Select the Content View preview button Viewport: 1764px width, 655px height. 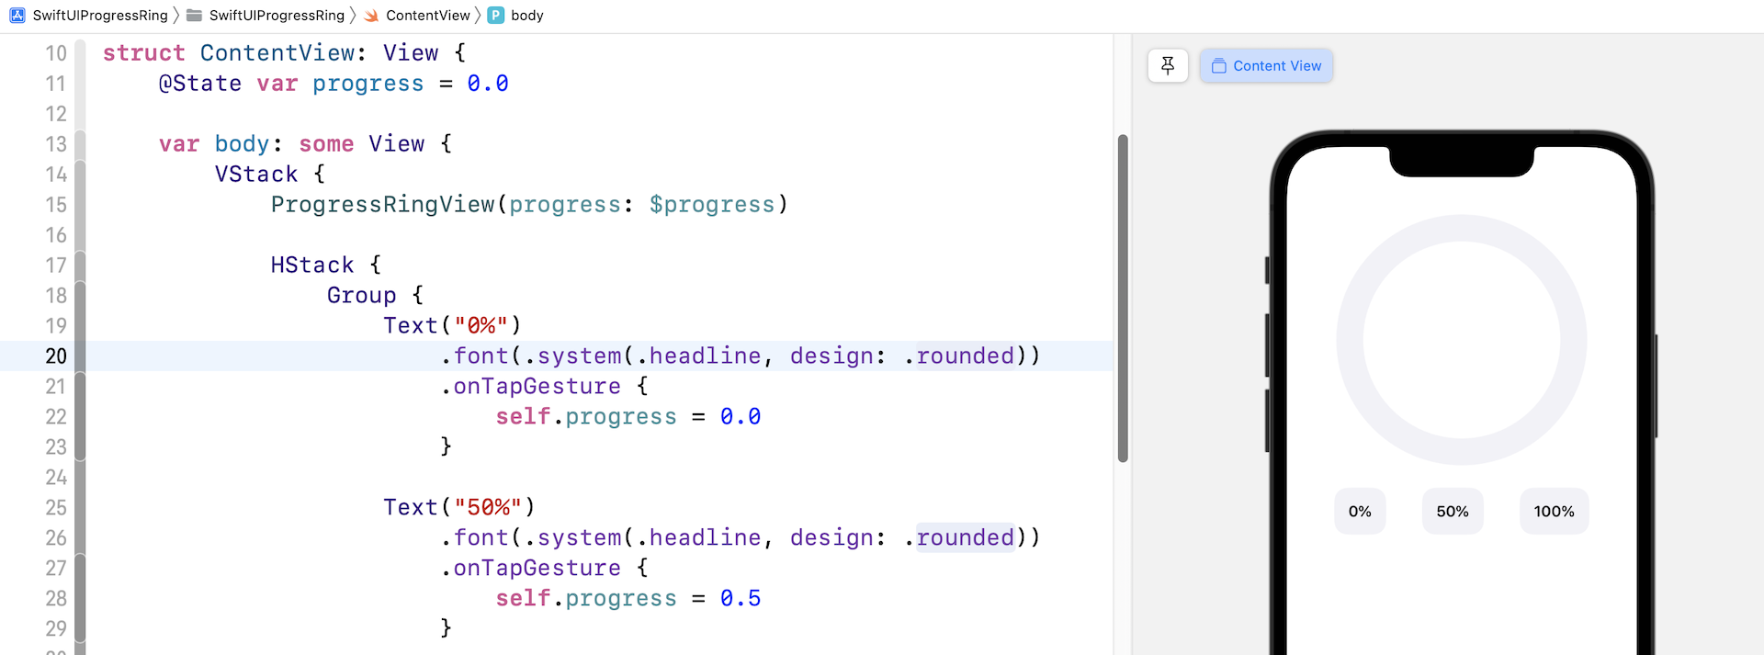click(1266, 66)
